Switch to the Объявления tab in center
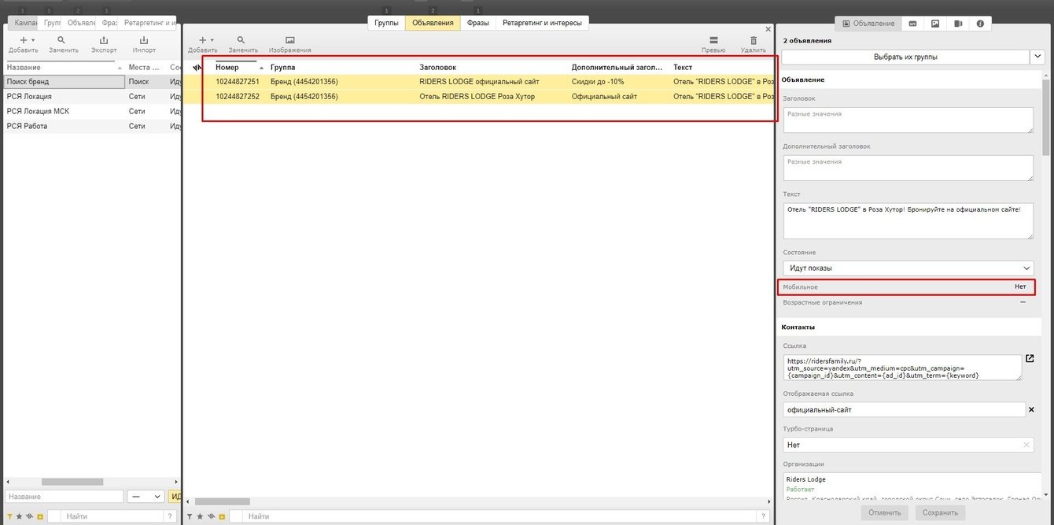Screen dimensions: 1054x525 [x=433, y=23]
